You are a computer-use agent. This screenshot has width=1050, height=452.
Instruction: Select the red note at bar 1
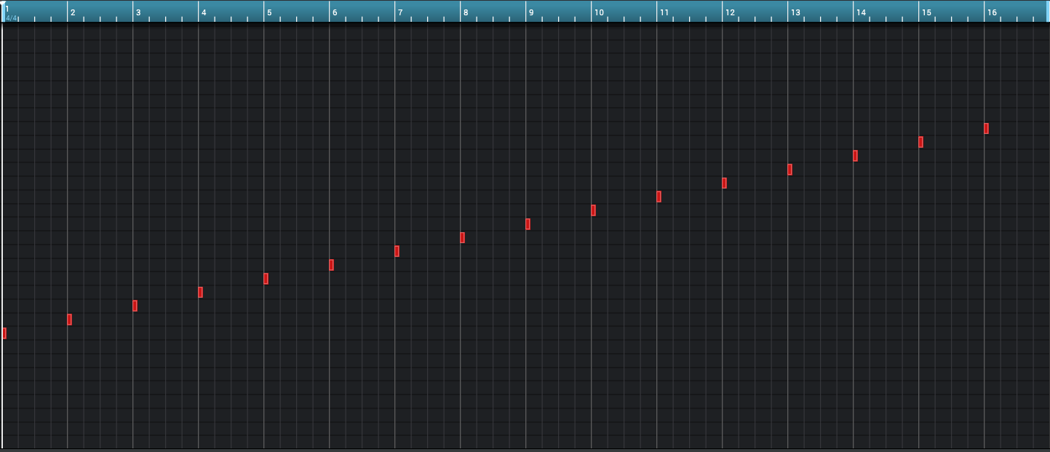click(x=4, y=333)
